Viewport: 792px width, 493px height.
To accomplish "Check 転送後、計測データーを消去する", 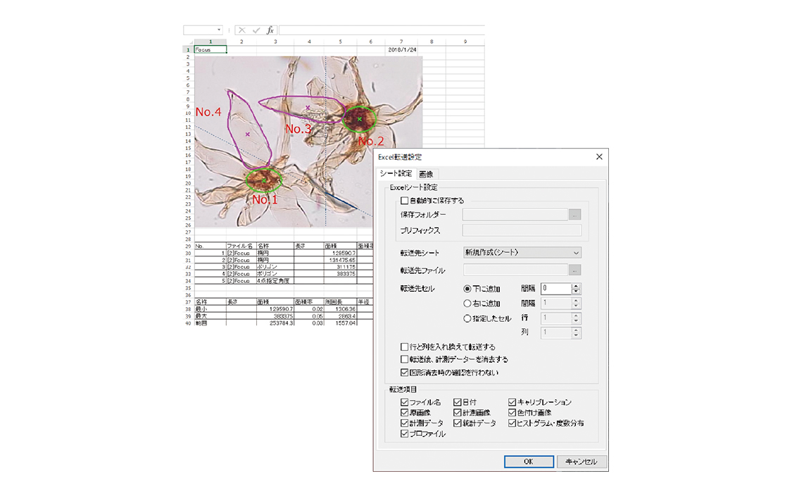I will pos(404,359).
